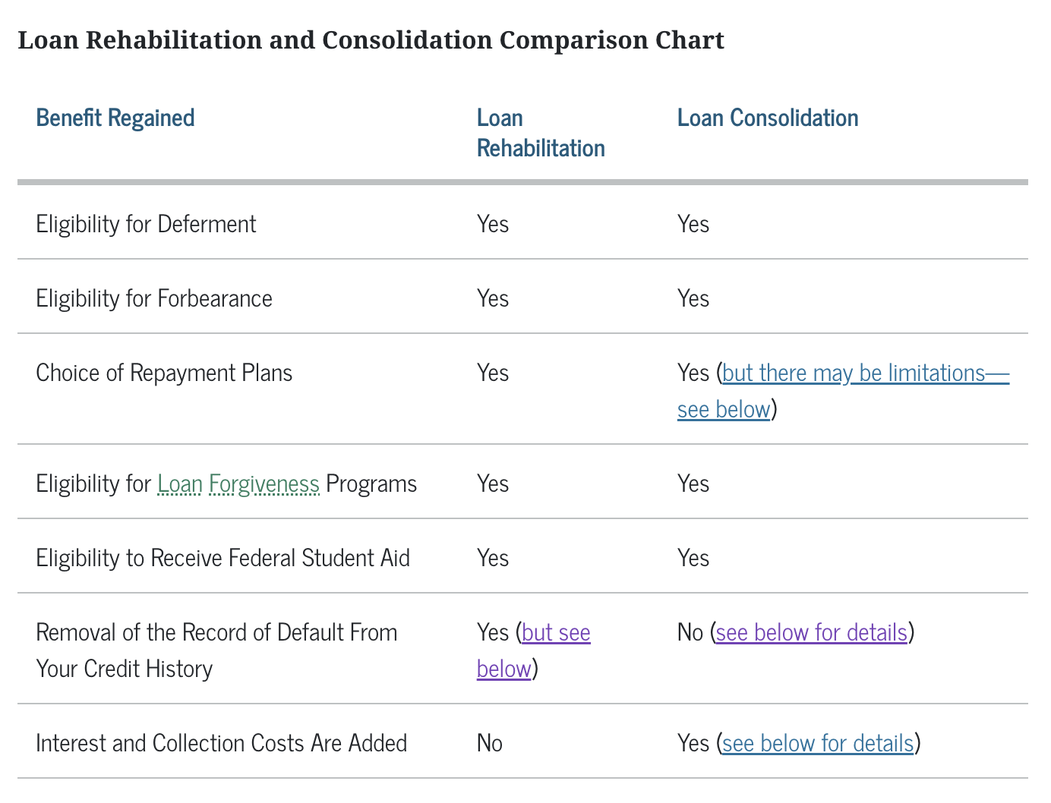Click the Consolidation 'Yes' in Forbearance row
Viewport: 1051px width, 803px height.
693,299
